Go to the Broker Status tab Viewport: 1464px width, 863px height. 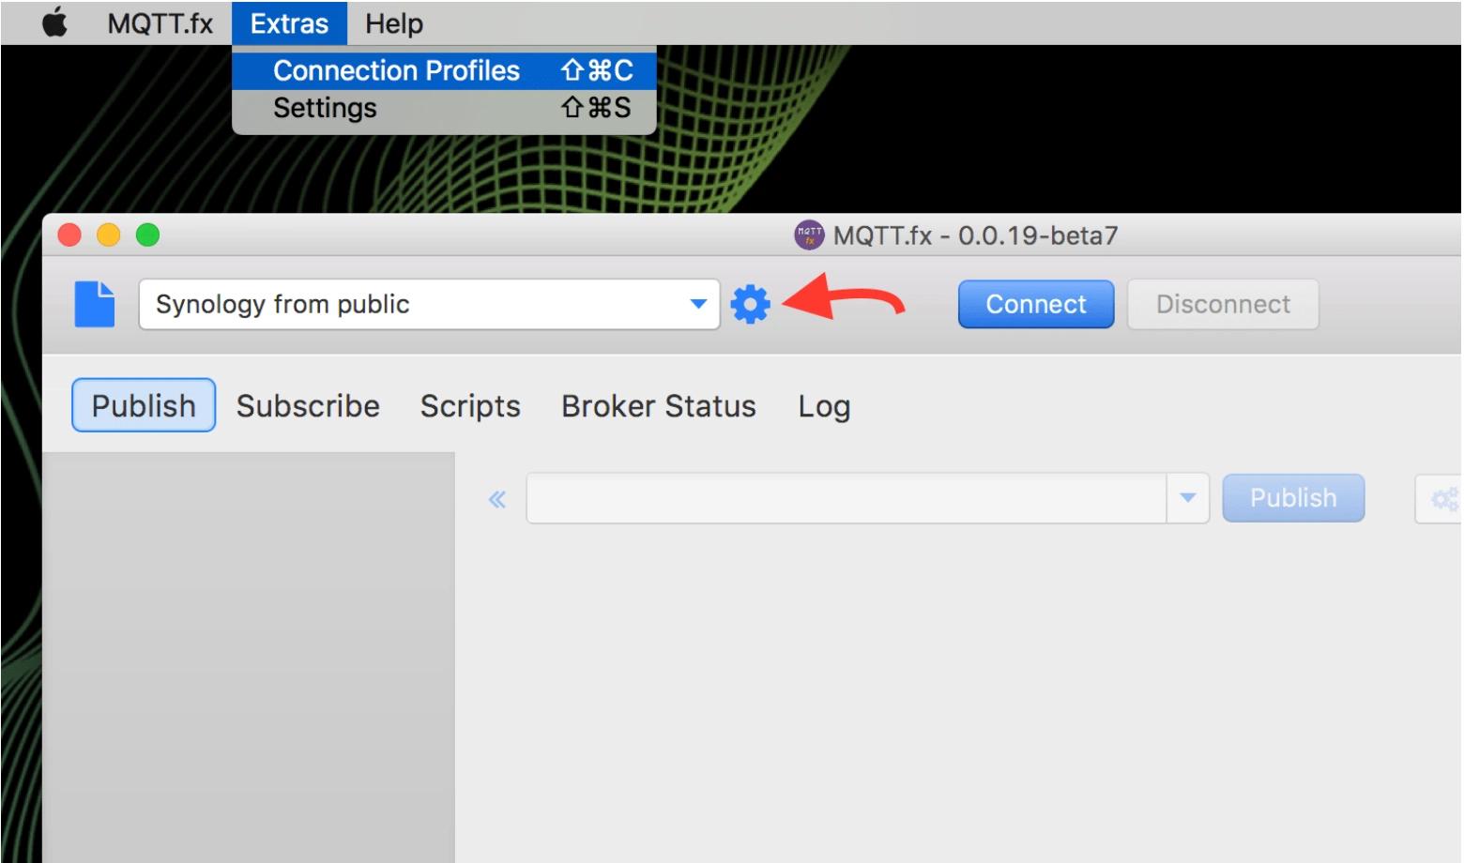[x=658, y=406]
